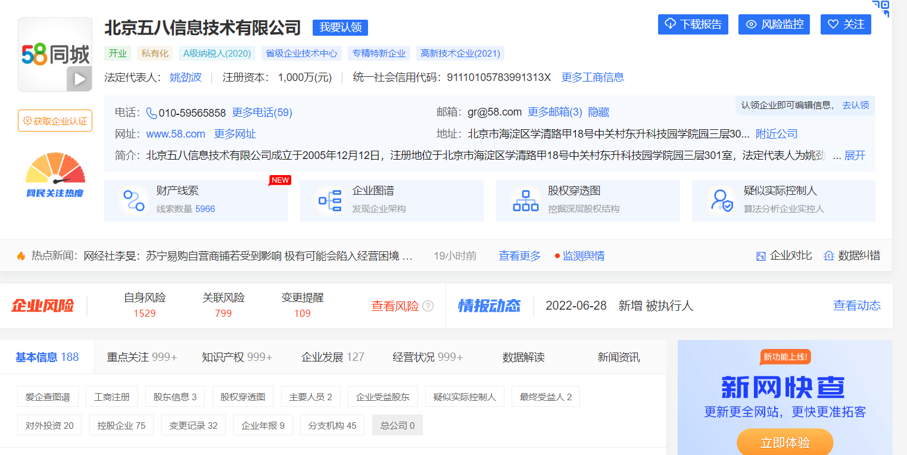This screenshot has width=907, height=455.
Task: Click the 下载报告 button
Action: coord(693,24)
